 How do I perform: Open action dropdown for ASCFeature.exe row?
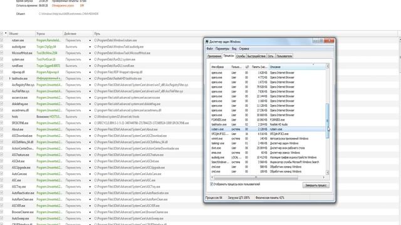click(x=90, y=155)
